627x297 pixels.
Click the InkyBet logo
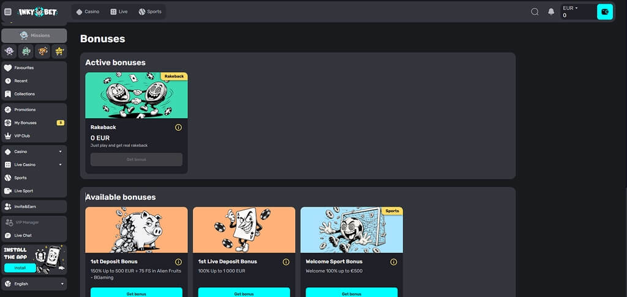(38, 12)
